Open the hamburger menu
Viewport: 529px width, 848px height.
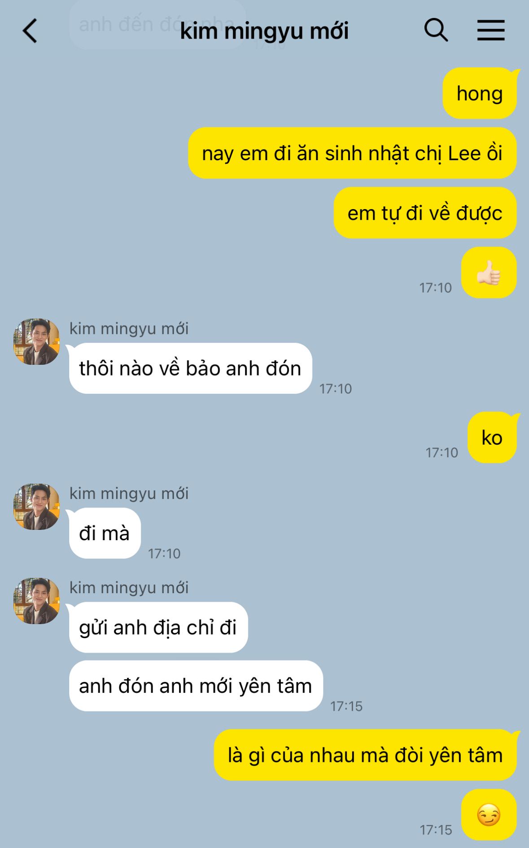(x=491, y=31)
